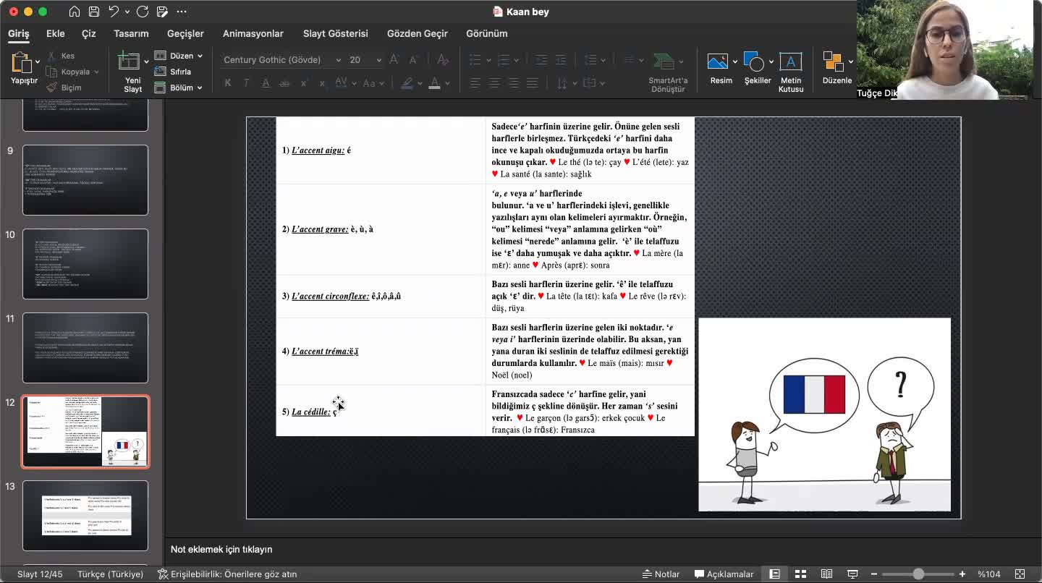Increase font size with the larger A icon

click(x=394, y=60)
